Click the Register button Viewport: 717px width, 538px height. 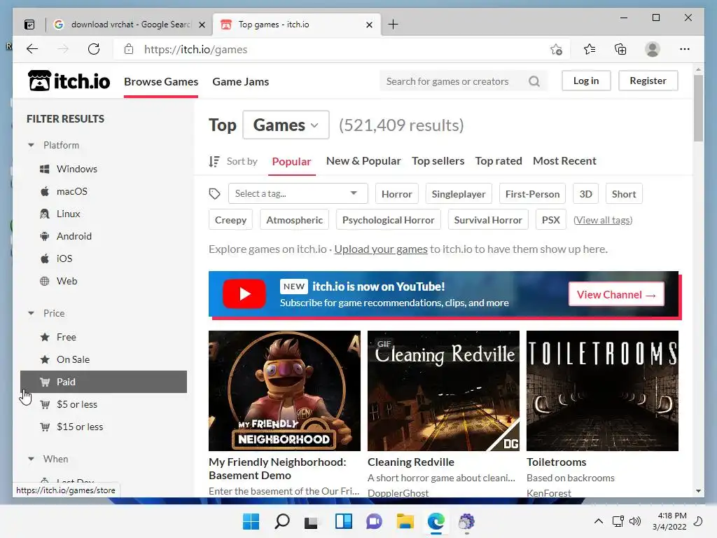coord(648,81)
